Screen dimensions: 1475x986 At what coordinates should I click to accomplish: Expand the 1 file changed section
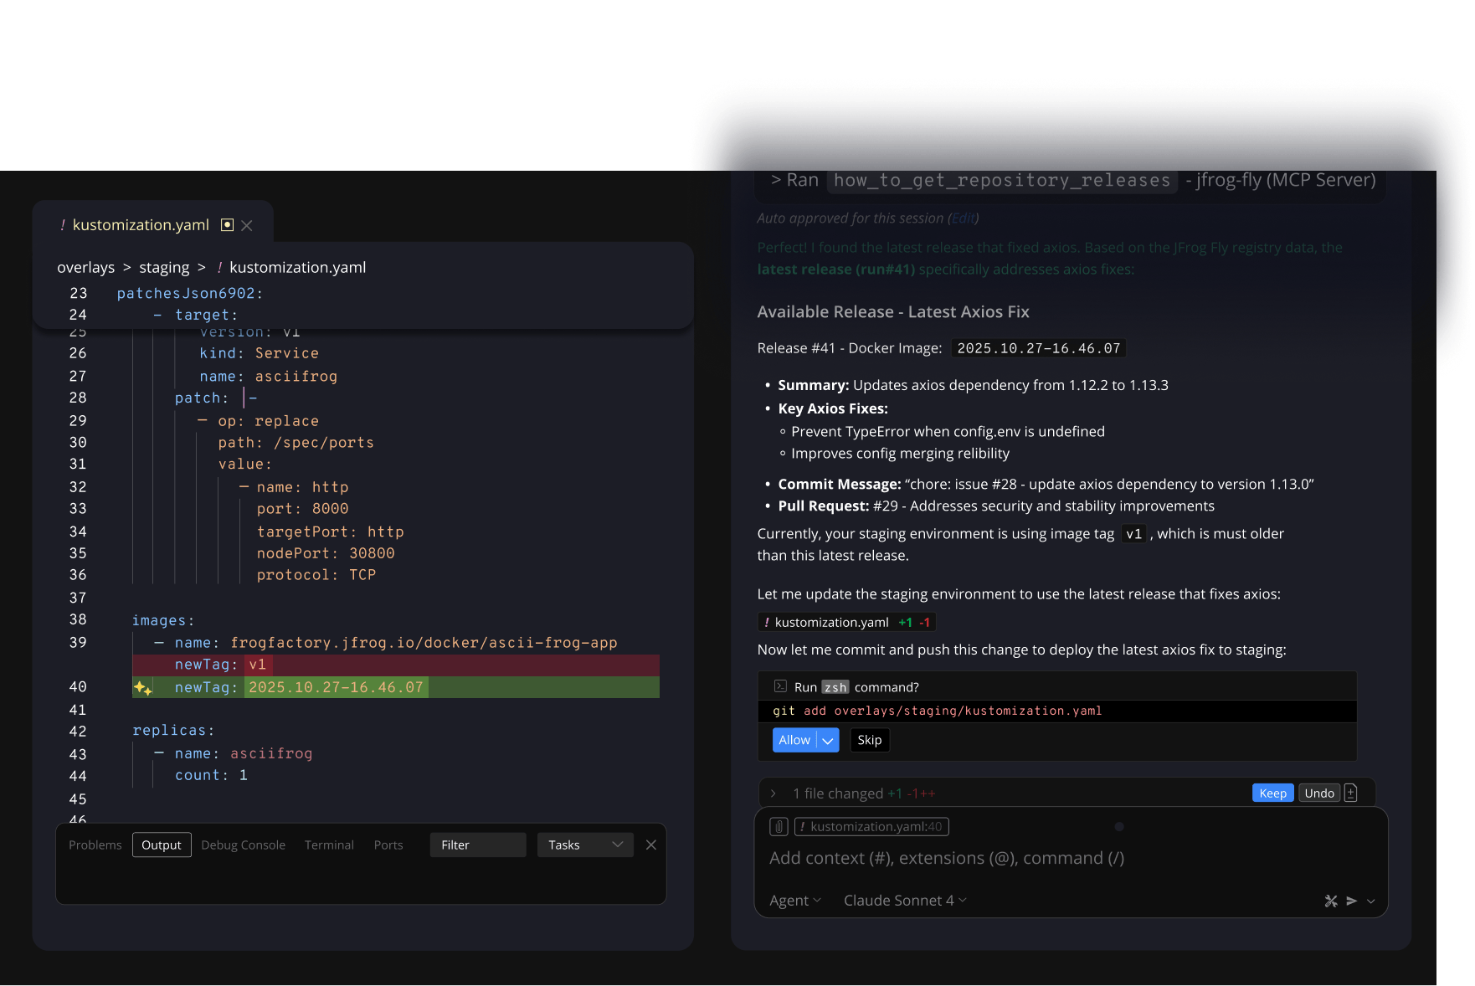point(773,793)
